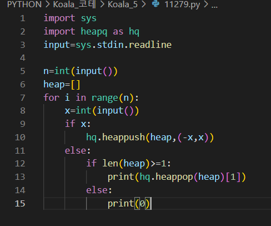The width and height of the screenshot is (271, 226).
Task: Click line number 4 in gutter
Action: (23, 58)
